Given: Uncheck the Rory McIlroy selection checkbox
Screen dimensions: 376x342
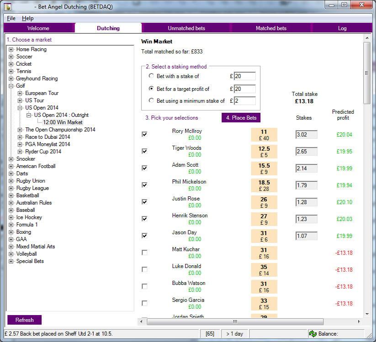Looking at the screenshot, I should pos(145,134).
